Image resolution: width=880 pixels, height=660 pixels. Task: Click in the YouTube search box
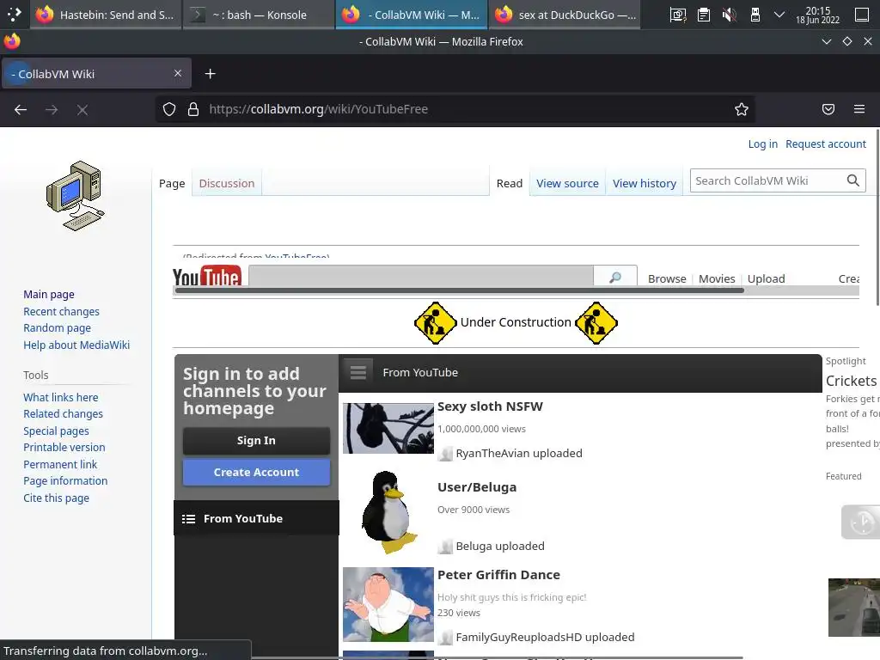click(x=421, y=276)
